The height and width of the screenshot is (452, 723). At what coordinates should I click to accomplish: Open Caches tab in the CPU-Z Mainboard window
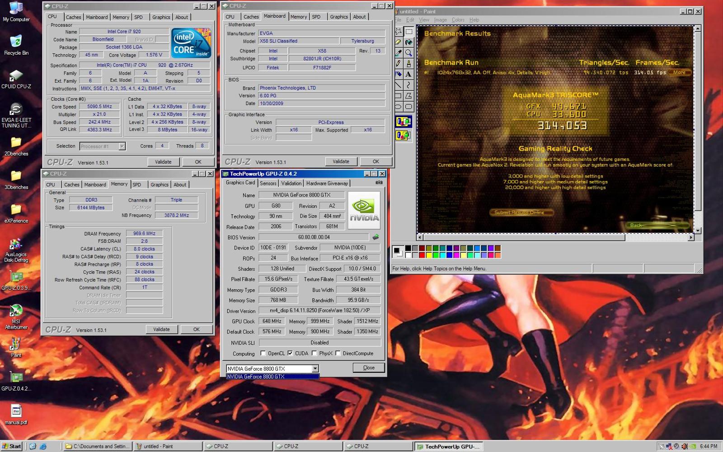pos(251,17)
